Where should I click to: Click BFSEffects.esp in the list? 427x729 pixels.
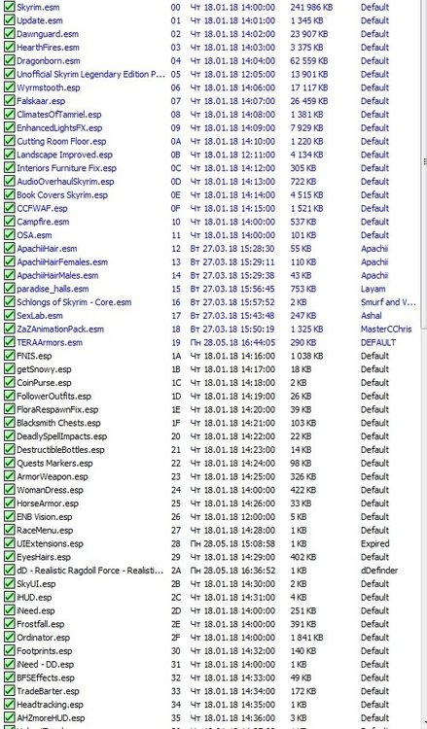[46, 677]
